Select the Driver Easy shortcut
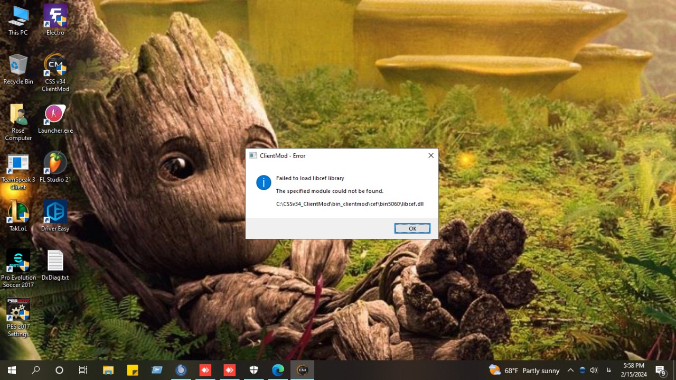The width and height of the screenshot is (676, 380). [x=55, y=217]
